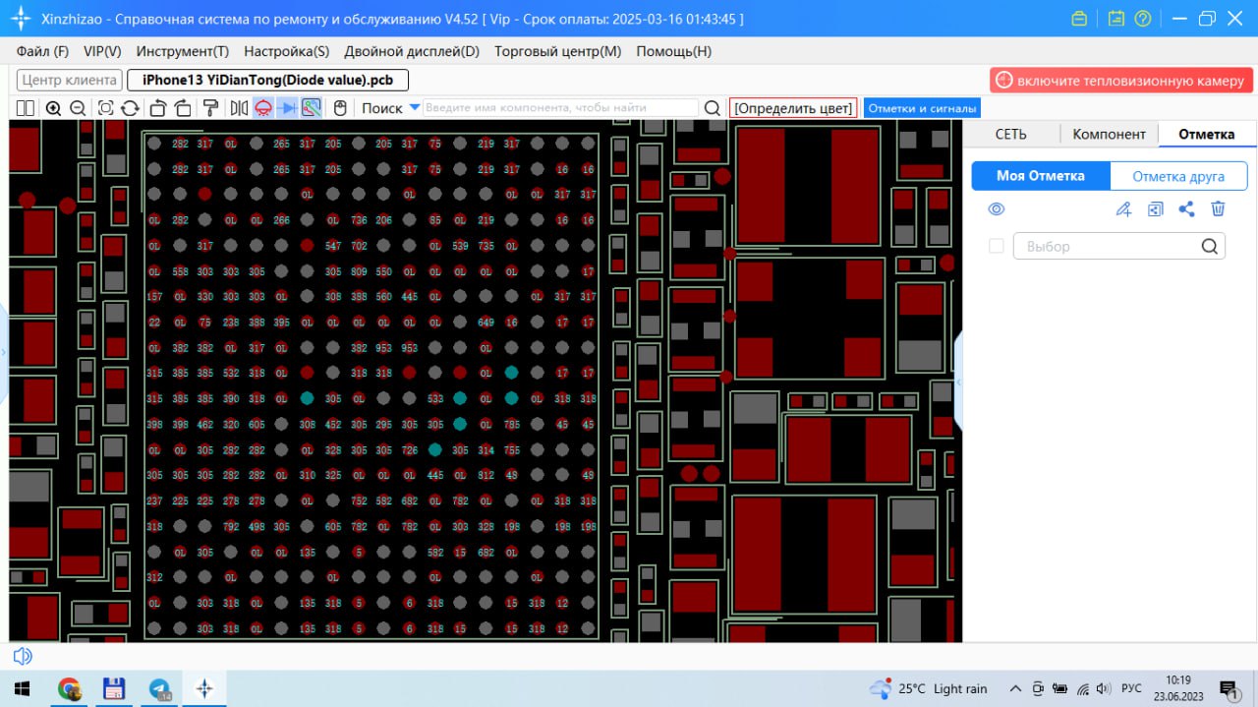This screenshot has width=1258, height=707.
Task: Select the iPhone13 YiDianTong pcb tab
Action: tap(268, 81)
